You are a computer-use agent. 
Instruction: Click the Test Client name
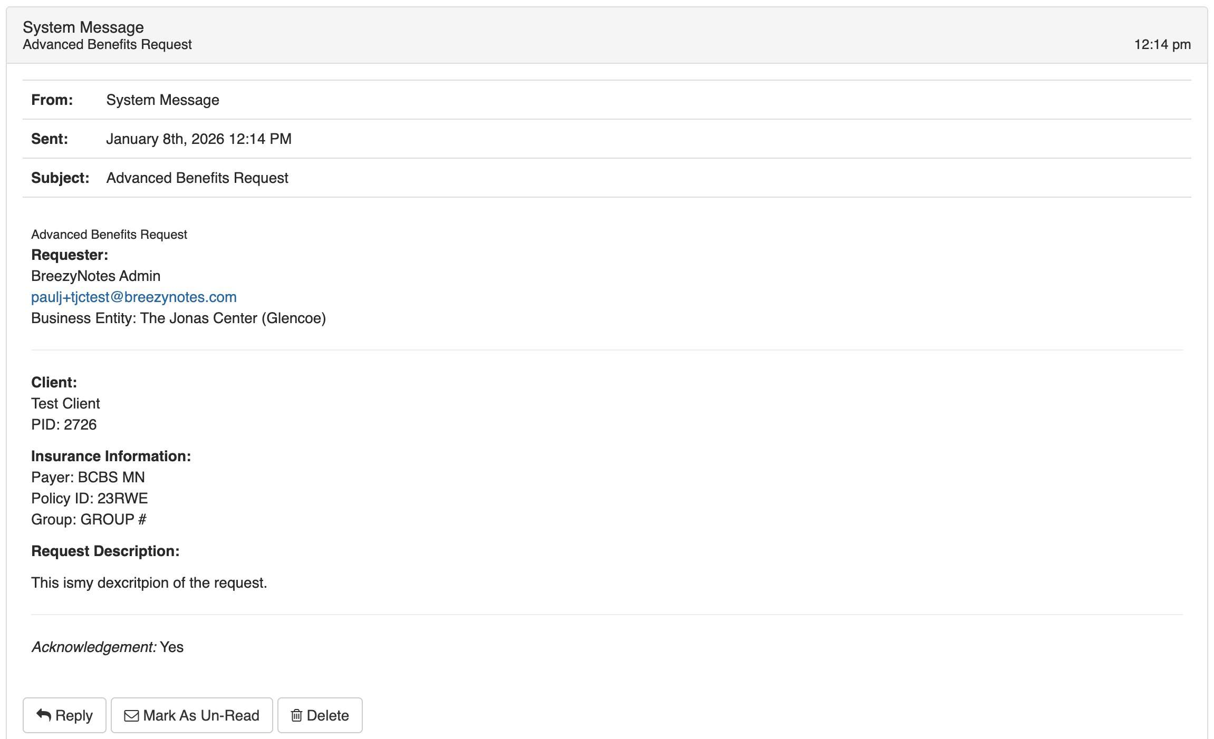[65, 404]
